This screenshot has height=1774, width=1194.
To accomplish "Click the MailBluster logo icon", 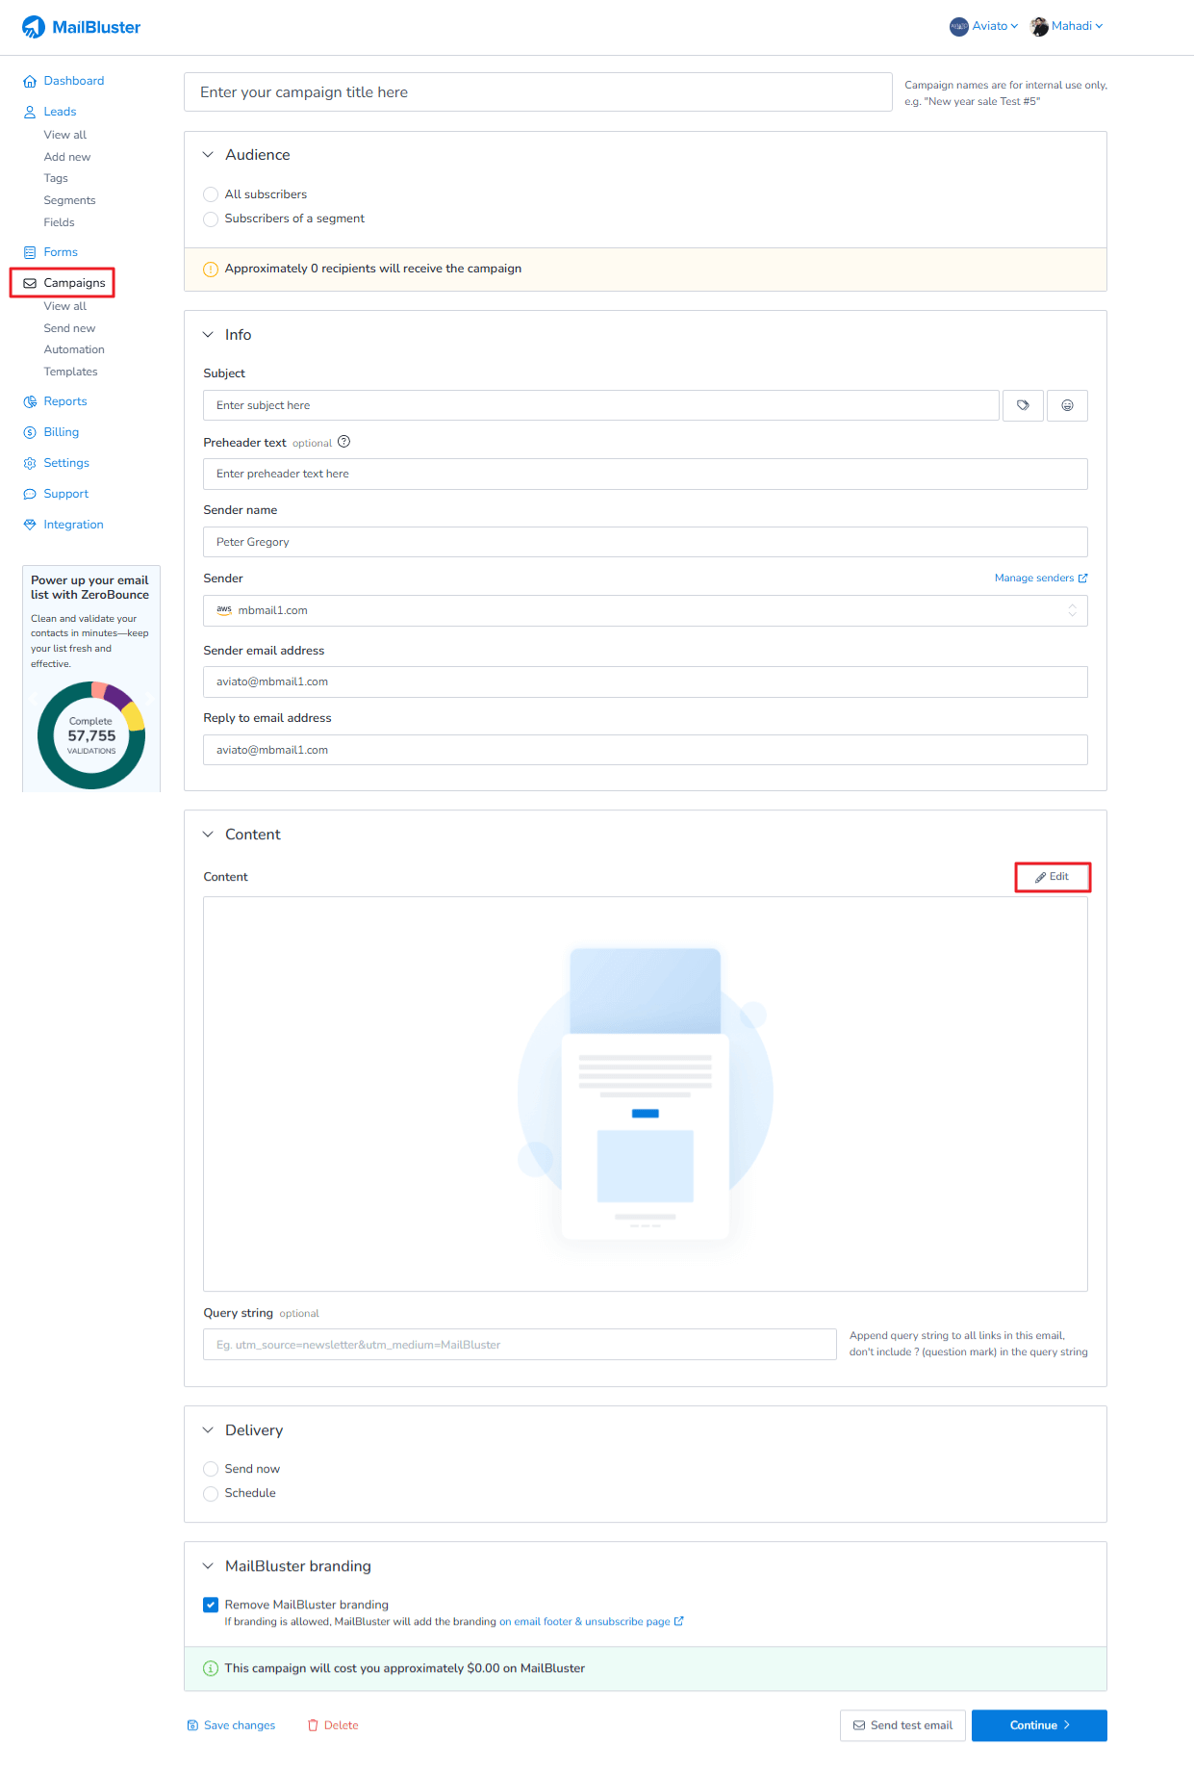I will [x=34, y=27].
